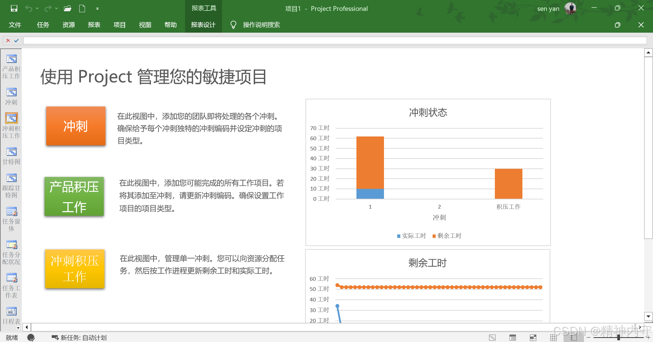653x342 pixels.
Task: Expand Customize Quick Access Toolbar dropdown
Action: tap(97, 9)
